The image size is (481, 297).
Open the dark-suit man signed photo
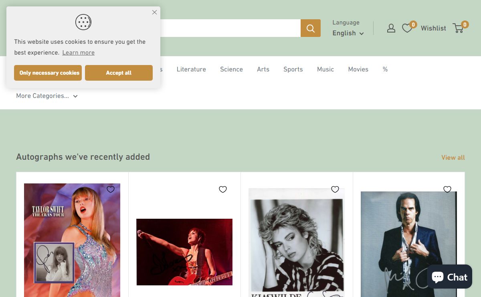[408, 244]
